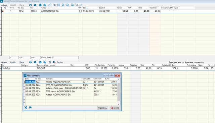Screen dimensions: 215x123
Task: Click scroll up arrow in Nota contabila
Action: 119,79
